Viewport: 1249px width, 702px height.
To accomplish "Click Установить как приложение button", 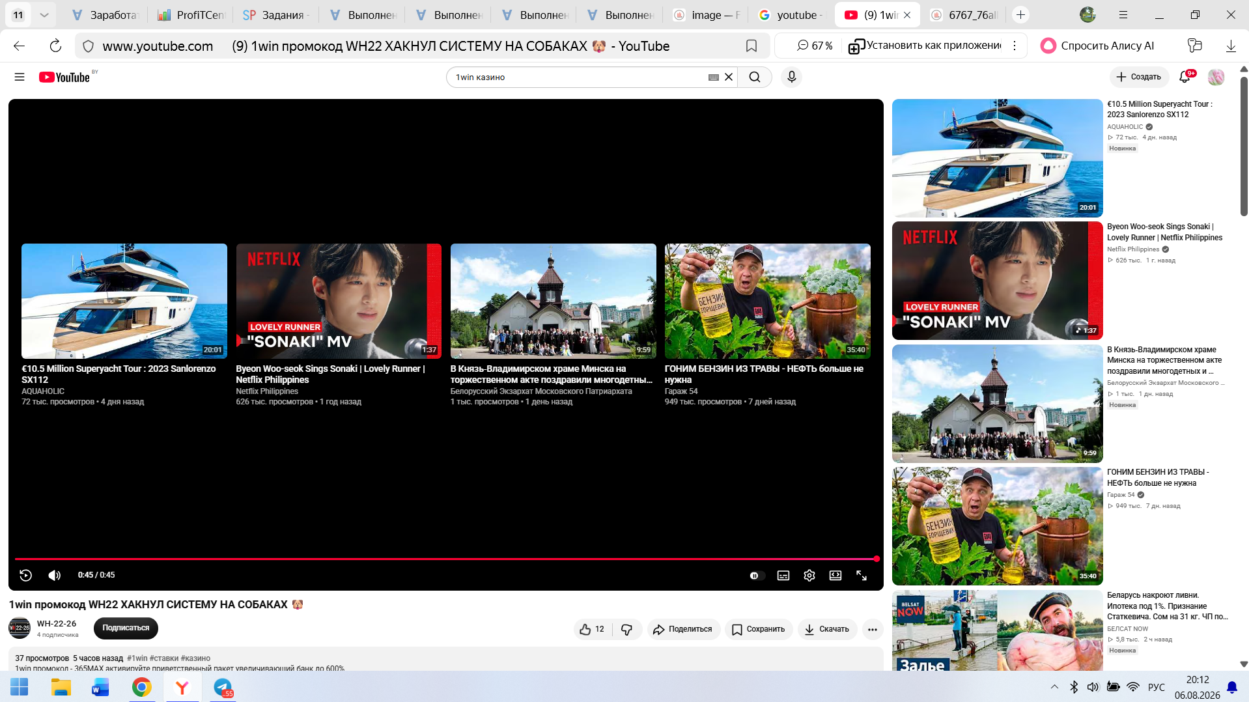I will [925, 46].
